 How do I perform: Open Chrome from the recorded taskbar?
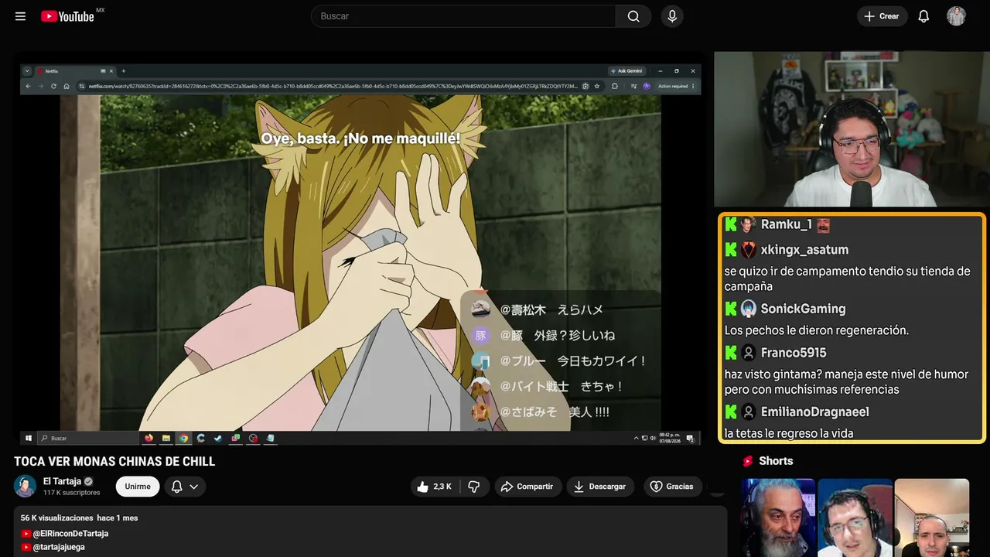tap(183, 438)
